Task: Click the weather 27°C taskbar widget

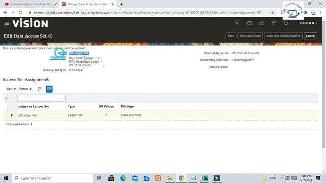Action: (x=269, y=178)
